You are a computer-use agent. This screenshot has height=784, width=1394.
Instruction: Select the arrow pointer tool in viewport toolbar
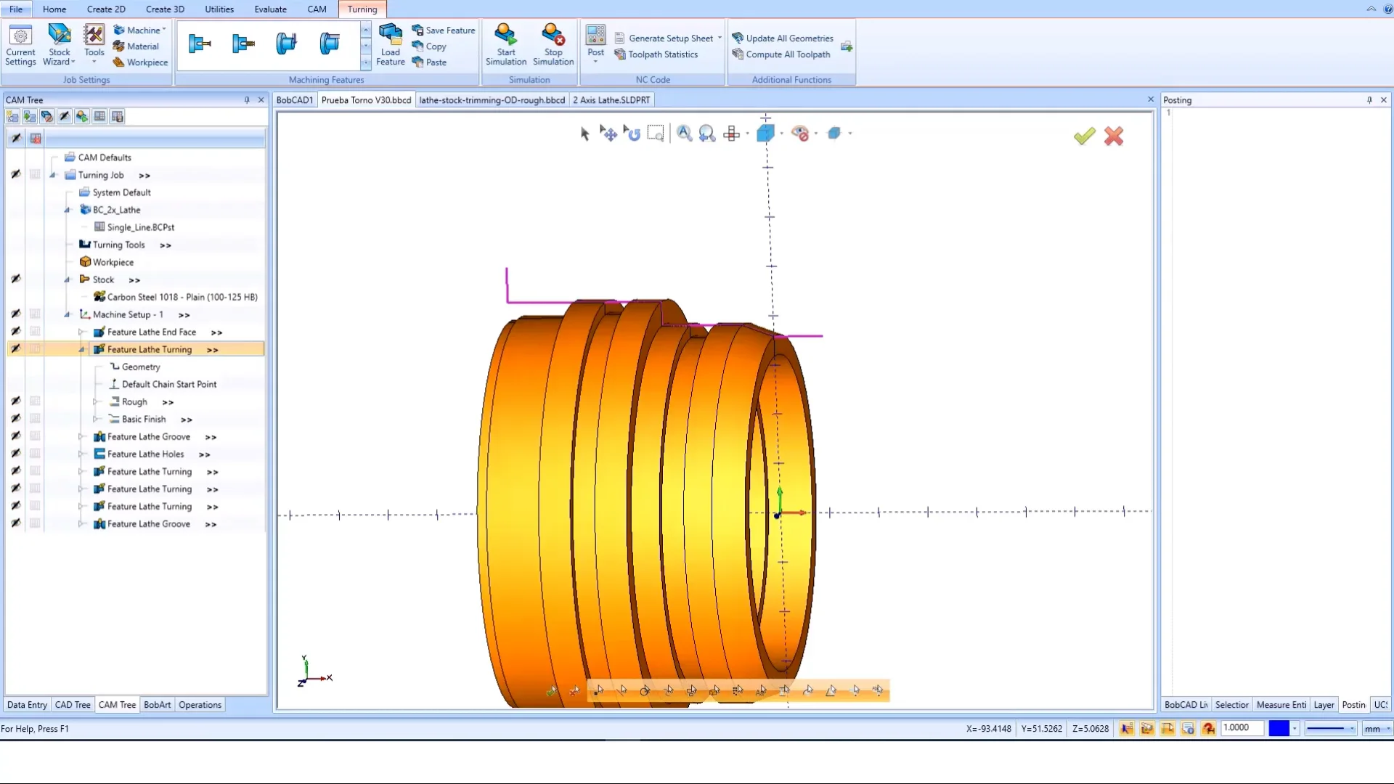pyautogui.click(x=585, y=134)
